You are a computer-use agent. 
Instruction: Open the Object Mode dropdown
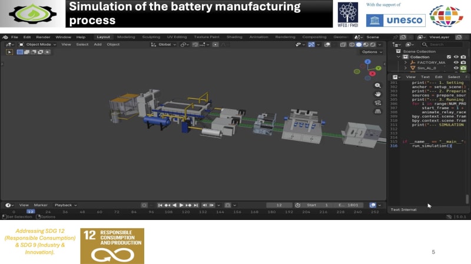pyautogui.click(x=37, y=45)
